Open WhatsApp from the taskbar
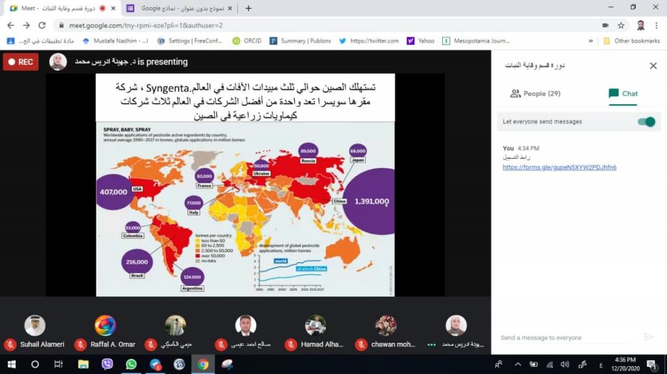Viewport: 667px width, 374px height. point(131,364)
